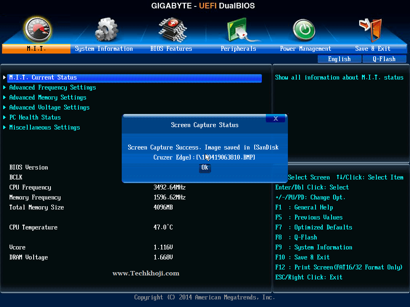Viewport: 410px width, 307px height.
Task: Open Advanced Voltage Settings submenu
Action: tap(49, 108)
